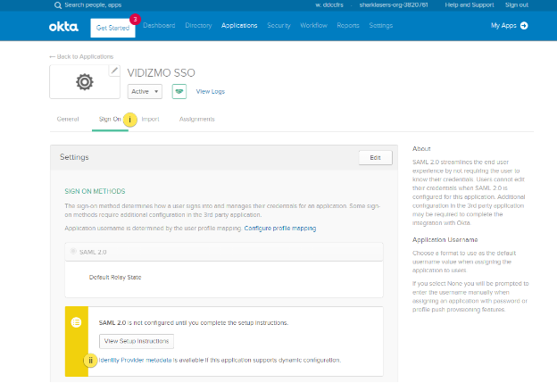This screenshot has height=383, width=557.
Task: Open the Active status dropdown
Action: 145,92
